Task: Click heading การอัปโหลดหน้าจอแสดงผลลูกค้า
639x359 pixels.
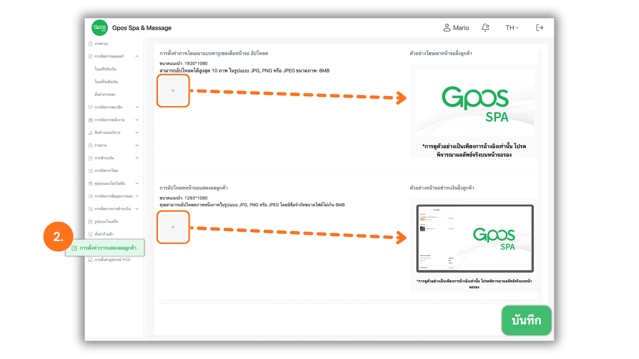Action: tap(194, 188)
